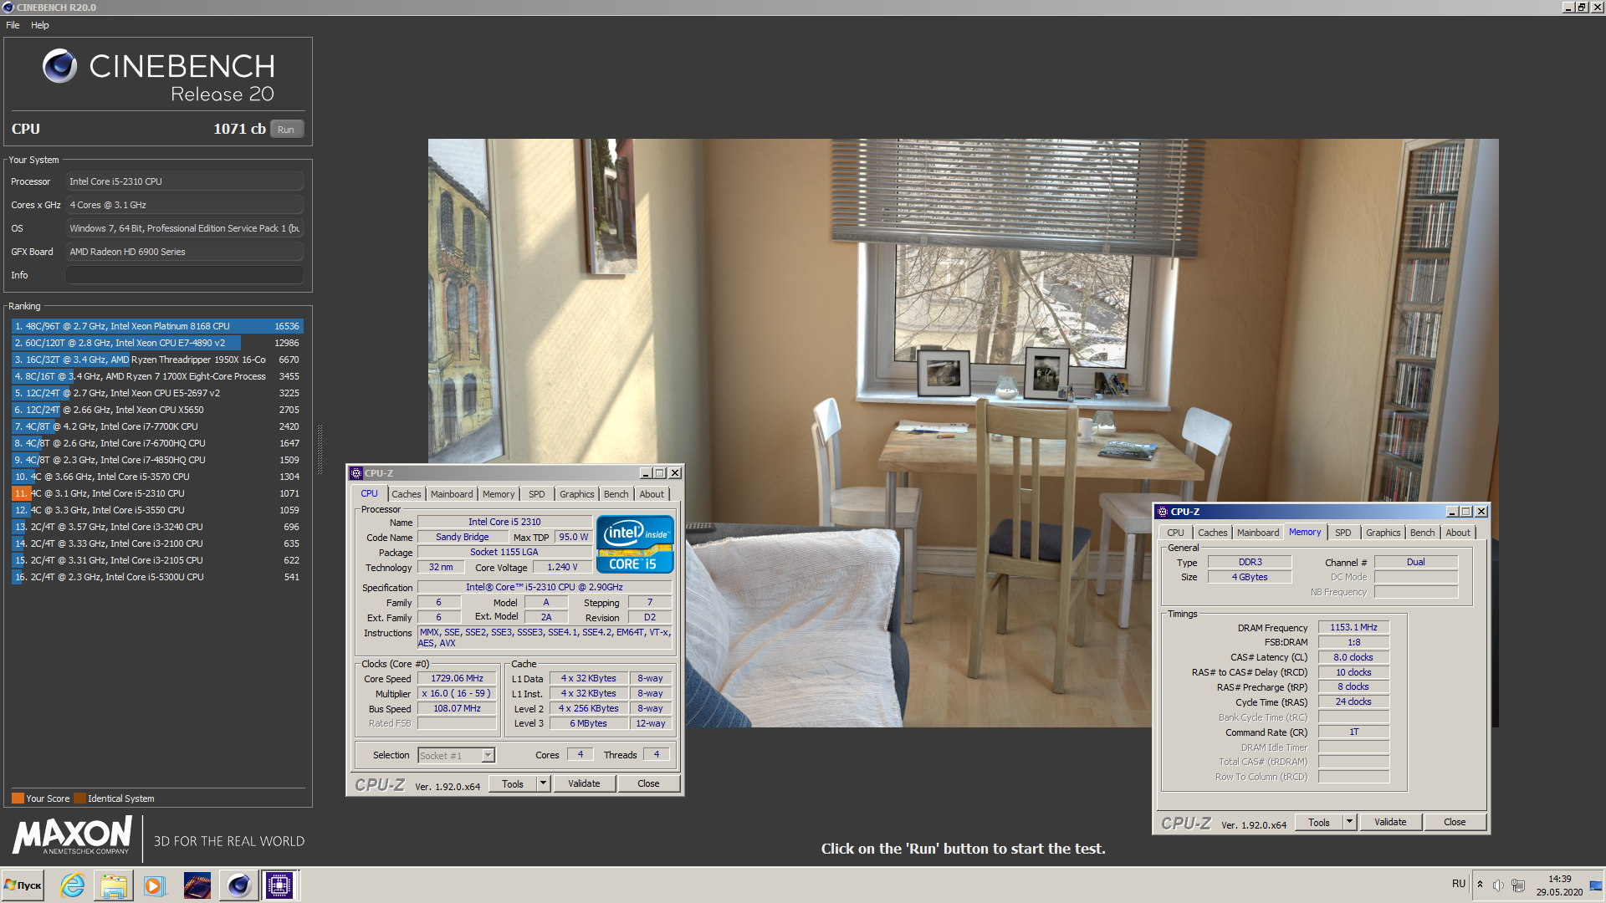Select ranking row Core i5-5300U CPU
Image resolution: width=1606 pixels, height=903 pixels.
(x=156, y=577)
